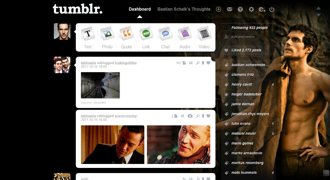Image resolution: width=330 pixels, height=180 pixels.
Task: Open the settings gear icon
Action: 251,9
